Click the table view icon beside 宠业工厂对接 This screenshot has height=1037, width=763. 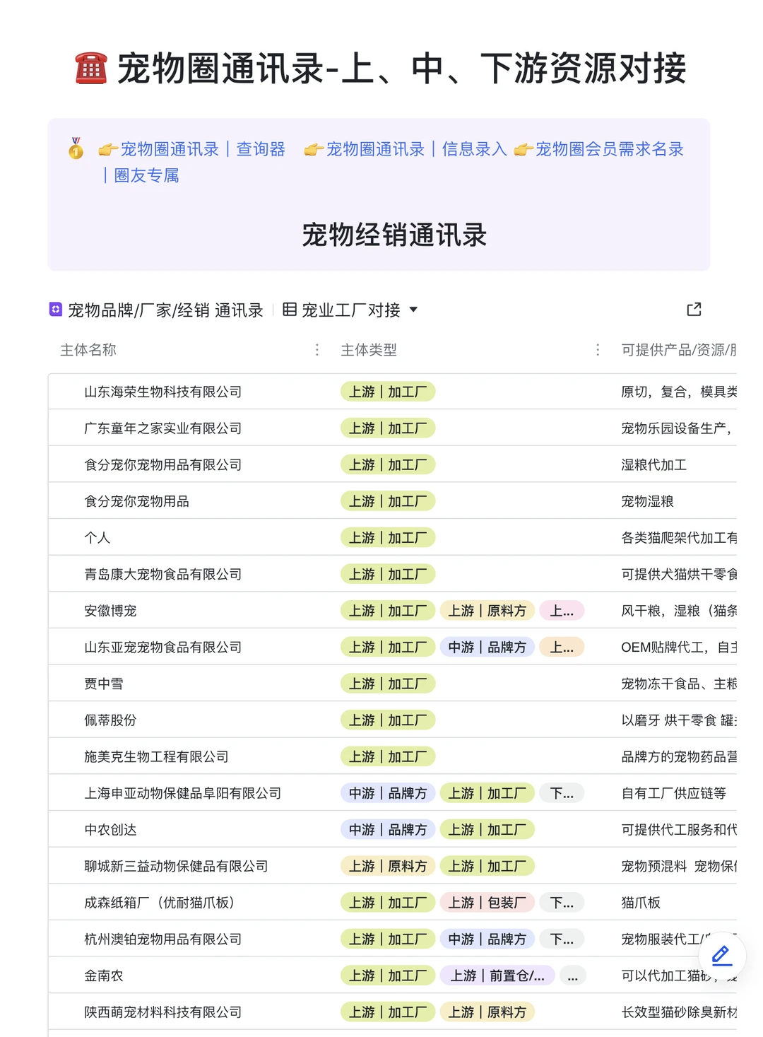(290, 310)
